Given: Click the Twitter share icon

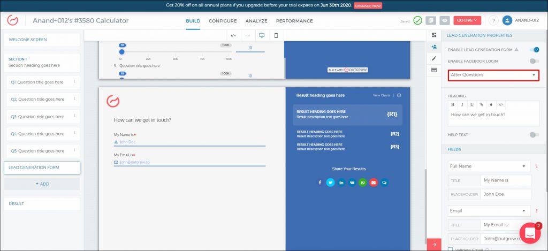Looking at the screenshot, I should click(331, 182).
